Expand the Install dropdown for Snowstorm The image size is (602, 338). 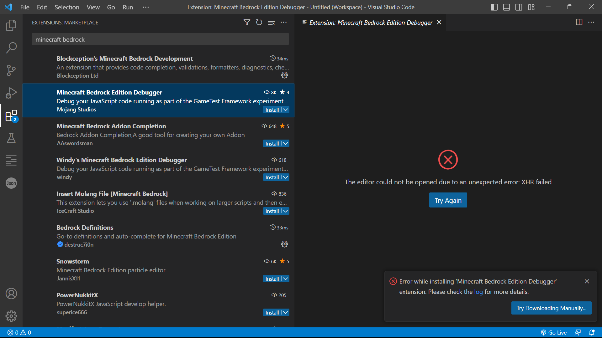pyautogui.click(x=285, y=279)
